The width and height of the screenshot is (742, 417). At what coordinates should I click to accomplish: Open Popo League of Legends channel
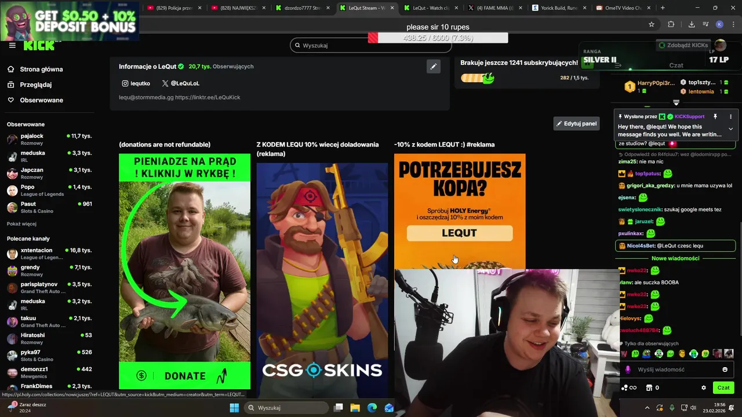[x=49, y=190]
